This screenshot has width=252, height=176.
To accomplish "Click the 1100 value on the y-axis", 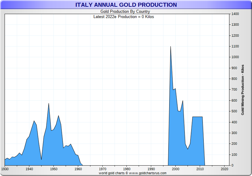I will (x=235, y=47).
